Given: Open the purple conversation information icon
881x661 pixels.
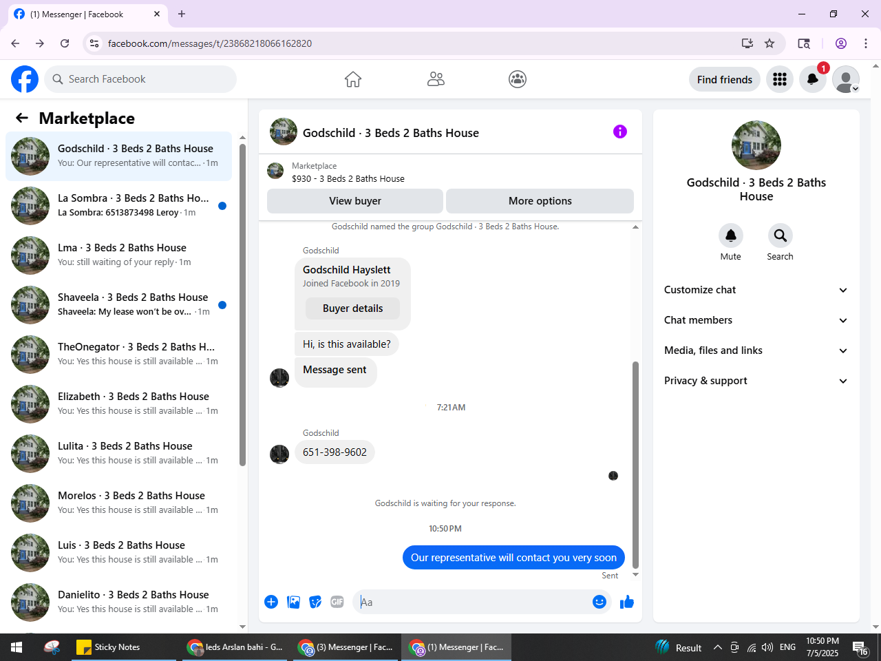Looking at the screenshot, I should coord(620,132).
